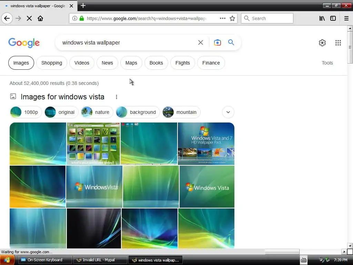Switch to On-Screen Keyboard taskbar window
Screen dimensions: 353x265
coord(45,260)
